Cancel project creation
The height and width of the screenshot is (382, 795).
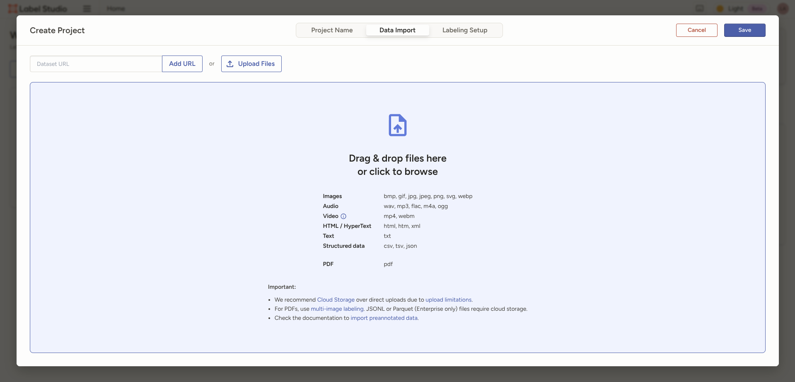[x=696, y=30]
